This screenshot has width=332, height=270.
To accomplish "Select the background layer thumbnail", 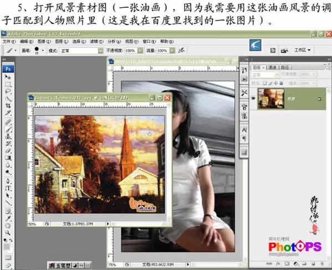I will click(x=271, y=98).
